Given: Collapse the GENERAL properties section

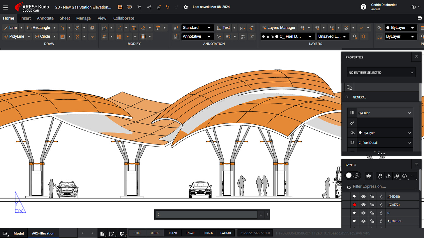Looking at the screenshot, I should click(x=347, y=97).
